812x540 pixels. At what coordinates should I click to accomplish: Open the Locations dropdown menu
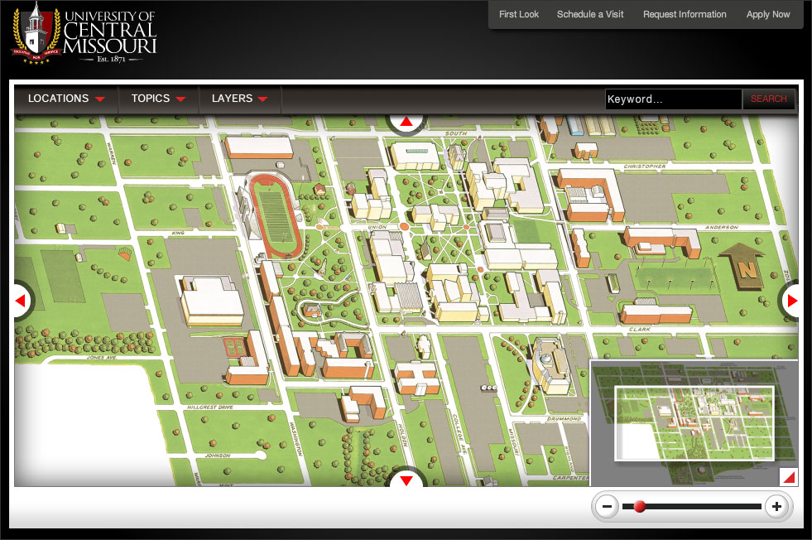pyautogui.click(x=66, y=99)
